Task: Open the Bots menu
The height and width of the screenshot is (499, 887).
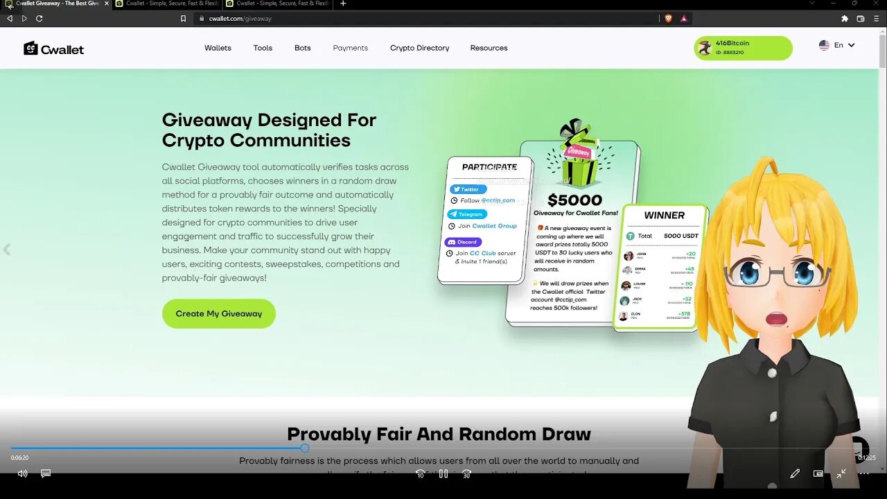Action: point(303,48)
